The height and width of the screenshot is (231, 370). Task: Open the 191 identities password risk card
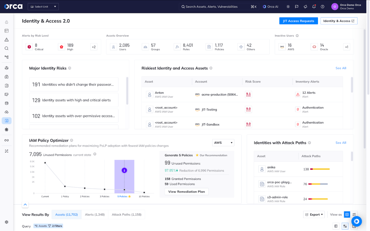click(x=74, y=85)
